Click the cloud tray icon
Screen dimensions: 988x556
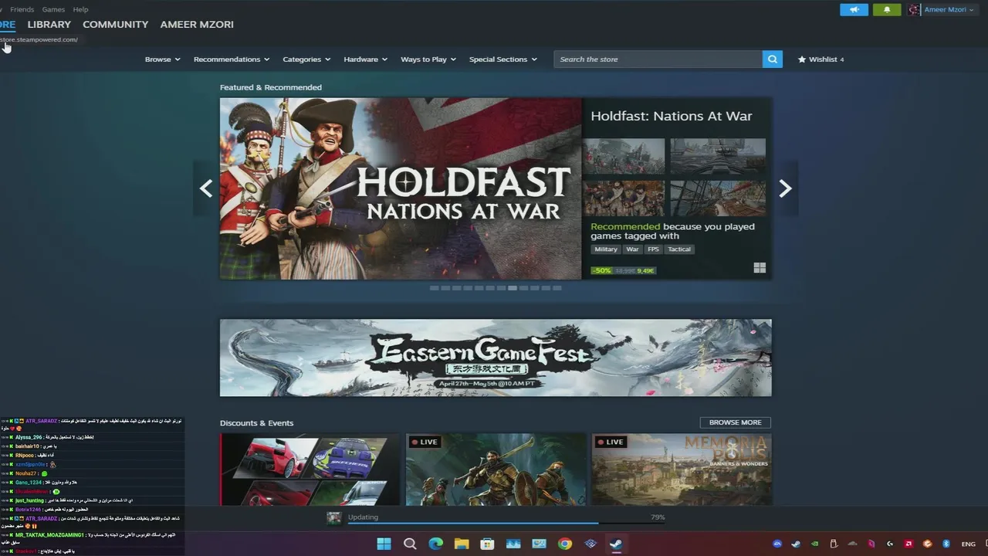[852, 544]
